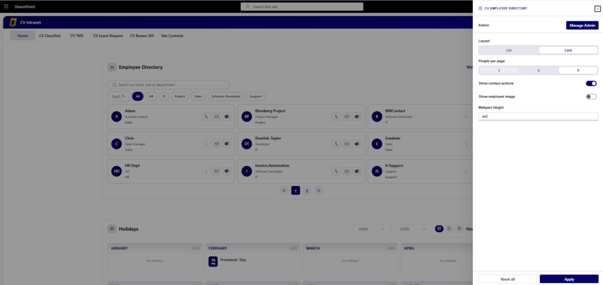
Task: Click the Apply button
Action: coord(569,279)
